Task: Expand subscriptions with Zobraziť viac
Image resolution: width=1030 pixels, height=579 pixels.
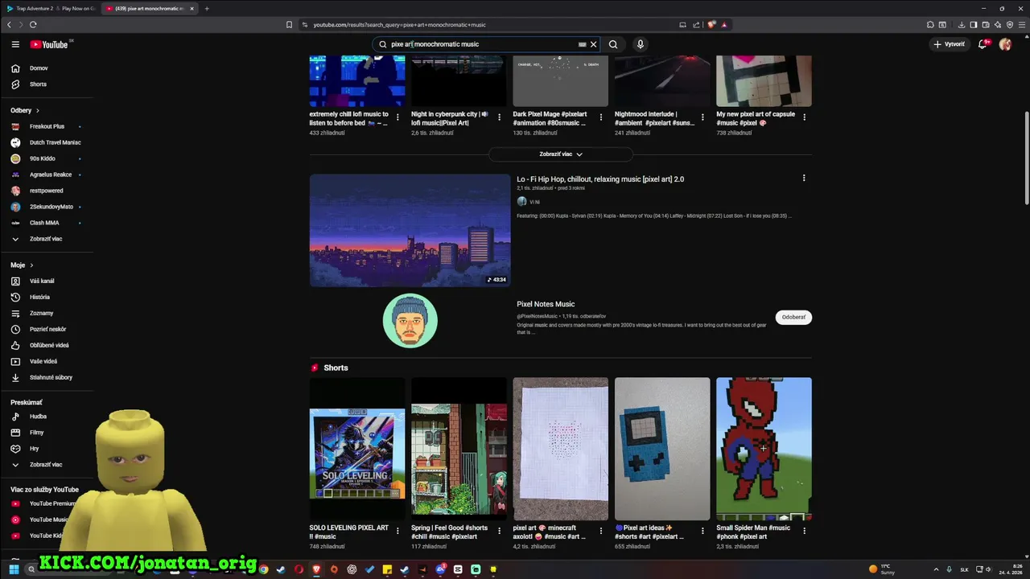Action: click(x=47, y=239)
